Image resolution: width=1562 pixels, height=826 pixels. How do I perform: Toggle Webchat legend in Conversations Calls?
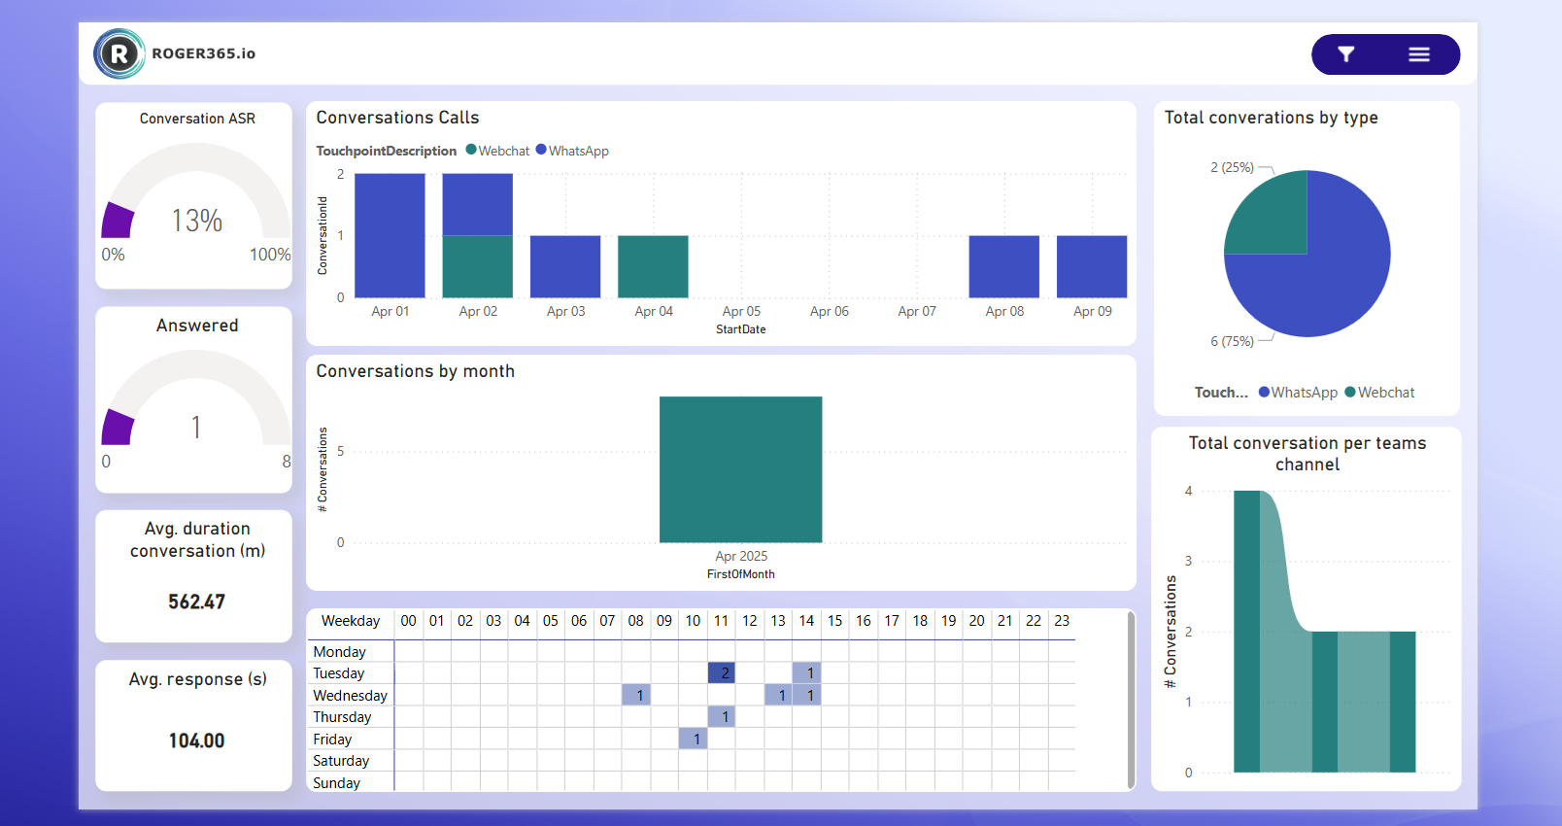(x=497, y=151)
